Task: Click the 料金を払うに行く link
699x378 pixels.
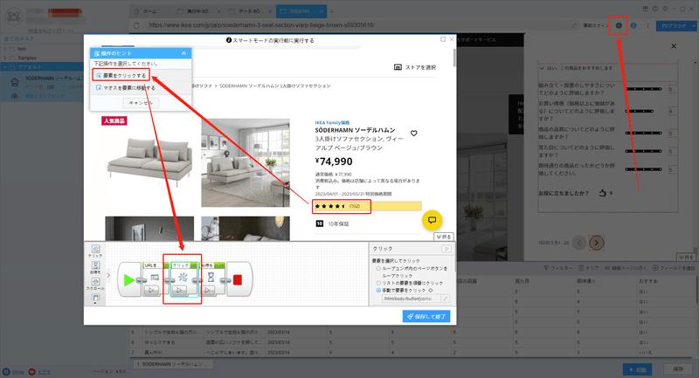Action: [50, 31]
